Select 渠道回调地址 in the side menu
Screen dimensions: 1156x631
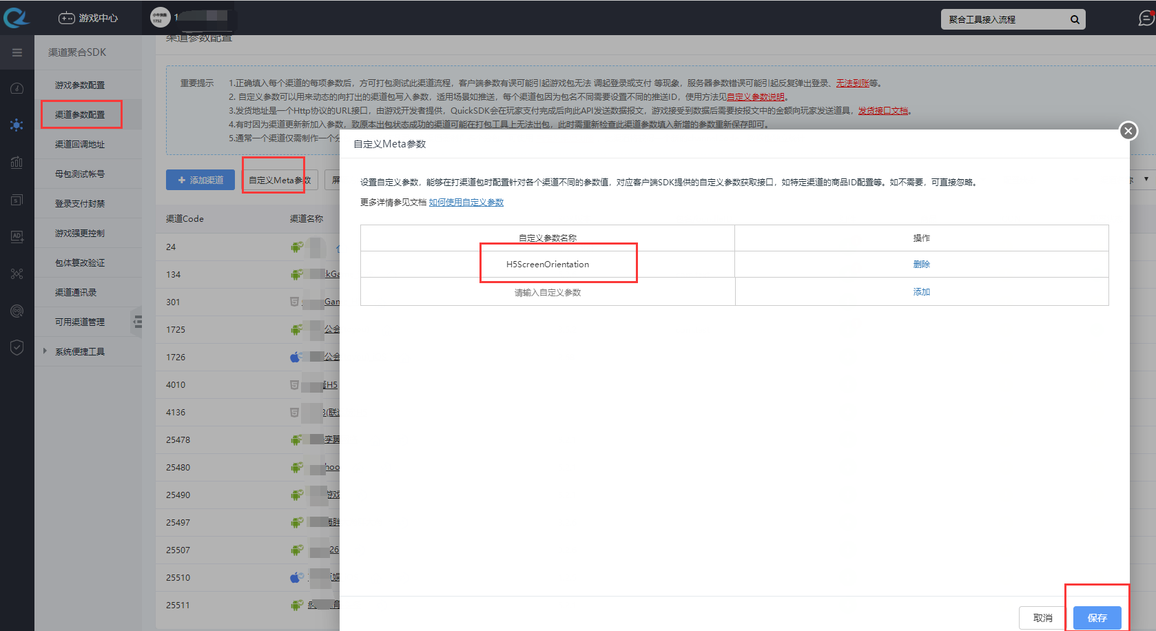pyautogui.click(x=80, y=144)
